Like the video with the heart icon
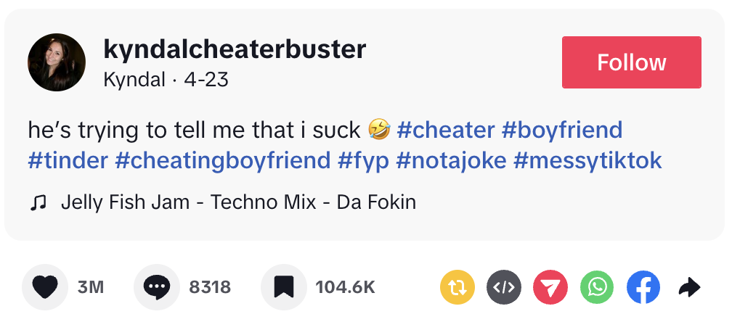732x322 pixels. (x=44, y=287)
